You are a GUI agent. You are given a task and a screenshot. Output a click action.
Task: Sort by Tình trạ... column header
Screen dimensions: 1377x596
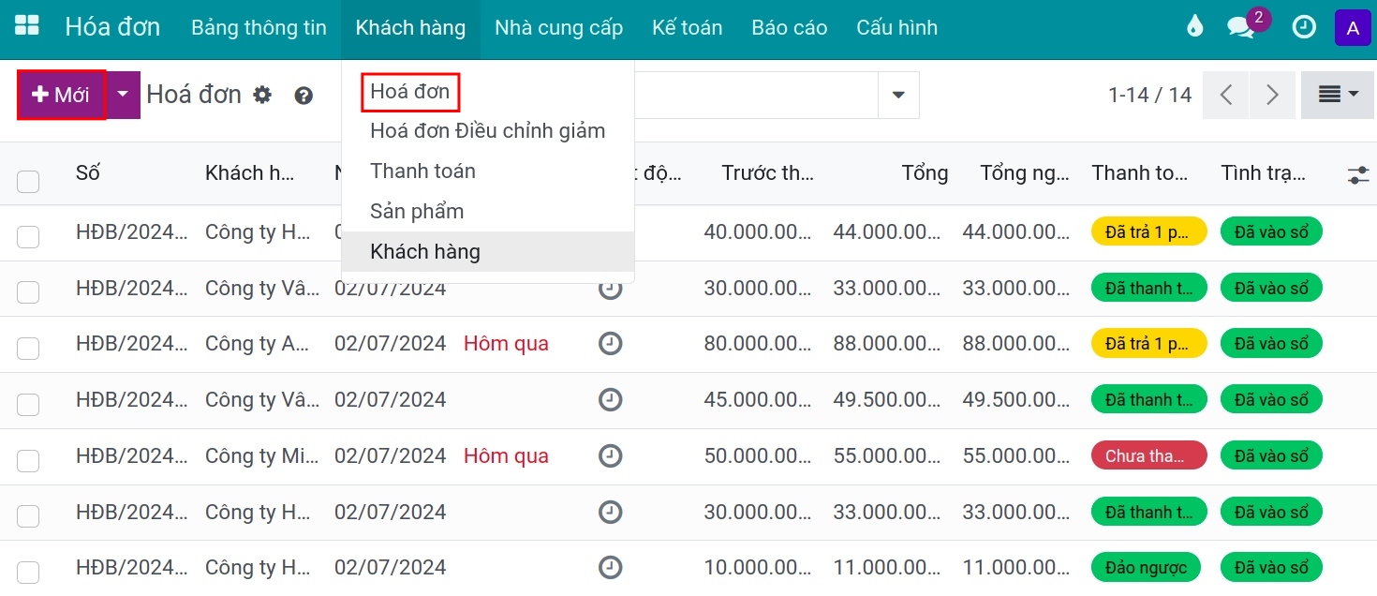pos(1264,172)
